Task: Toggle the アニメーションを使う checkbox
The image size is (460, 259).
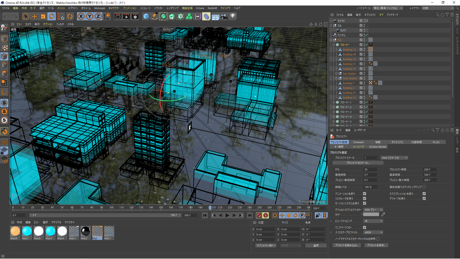Action: 364,194
